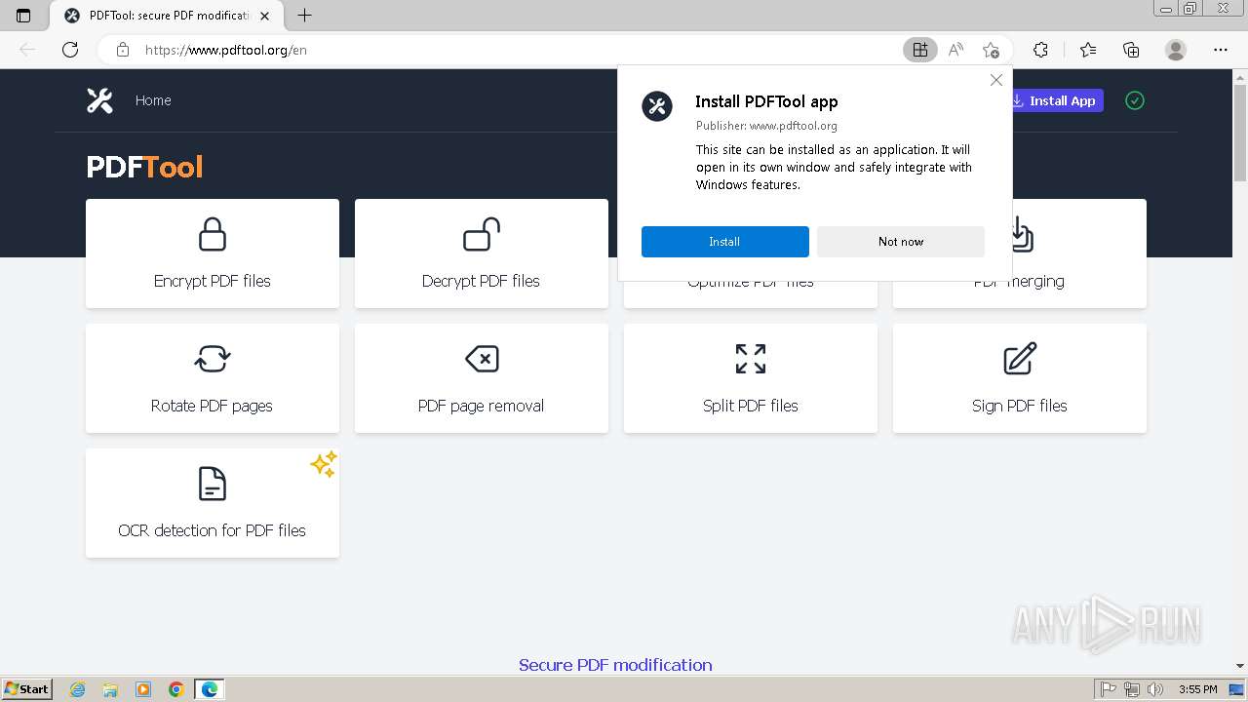Select OCR detection for PDF files label

tap(213, 530)
